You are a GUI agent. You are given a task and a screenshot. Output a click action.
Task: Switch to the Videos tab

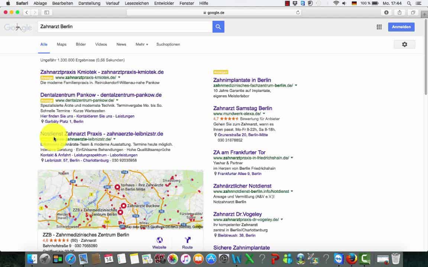(101, 44)
